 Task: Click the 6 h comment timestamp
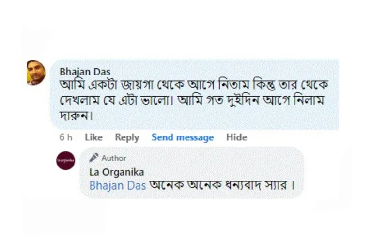[x=66, y=137]
